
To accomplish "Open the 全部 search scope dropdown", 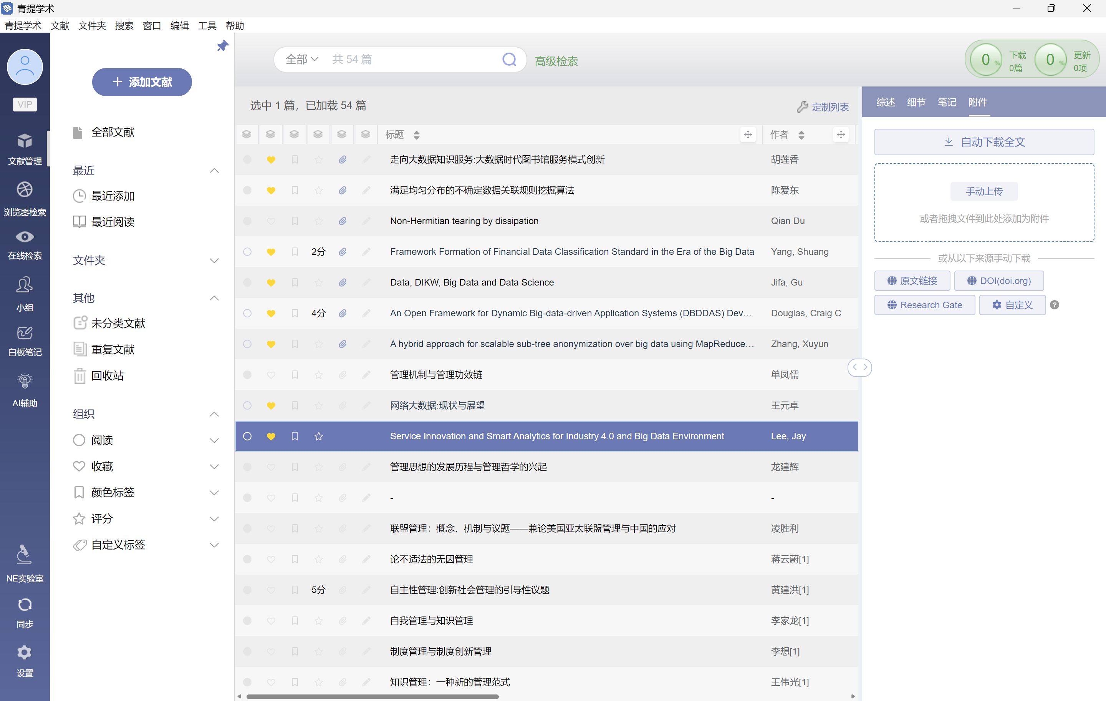I will coord(302,59).
